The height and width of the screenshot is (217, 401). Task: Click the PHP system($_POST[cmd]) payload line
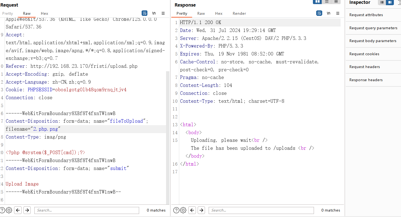coord(46,153)
